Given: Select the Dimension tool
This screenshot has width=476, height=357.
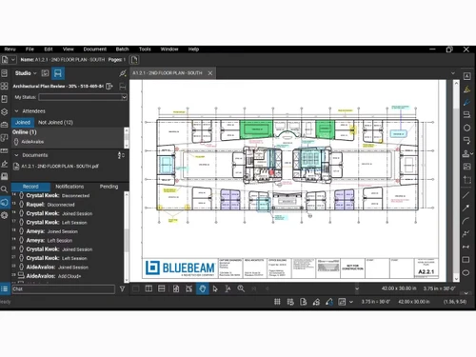Looking at the screenshot, I should coord(466,247).
